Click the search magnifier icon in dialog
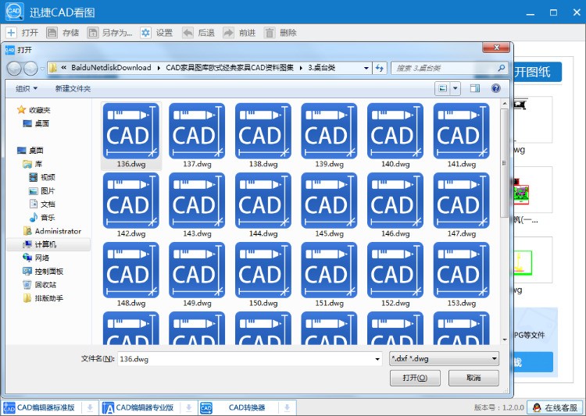Image resolution: width=586 pixels, height=416 pixels. click(501, 68)
